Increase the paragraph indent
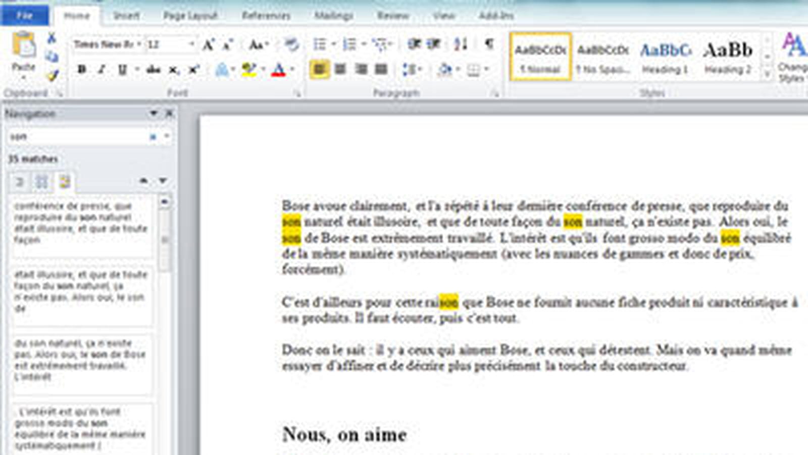This screenshot has width=808, height=455. (x=434, y=44)
